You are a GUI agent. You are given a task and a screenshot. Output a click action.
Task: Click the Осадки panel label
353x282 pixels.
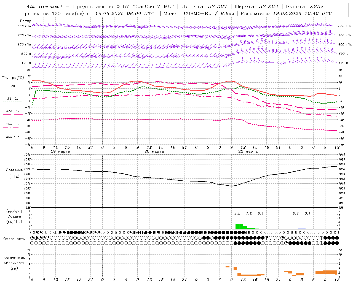pos(14,216)
